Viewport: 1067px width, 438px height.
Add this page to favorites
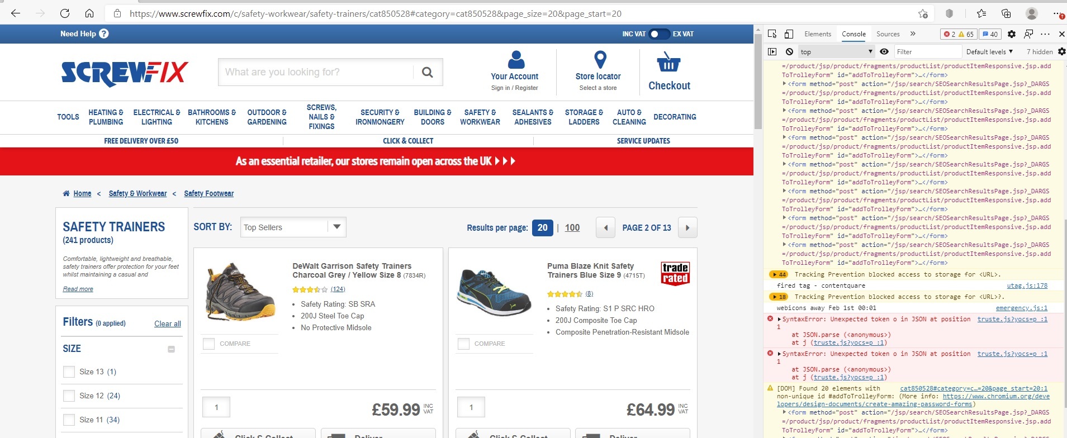point(923,13)
